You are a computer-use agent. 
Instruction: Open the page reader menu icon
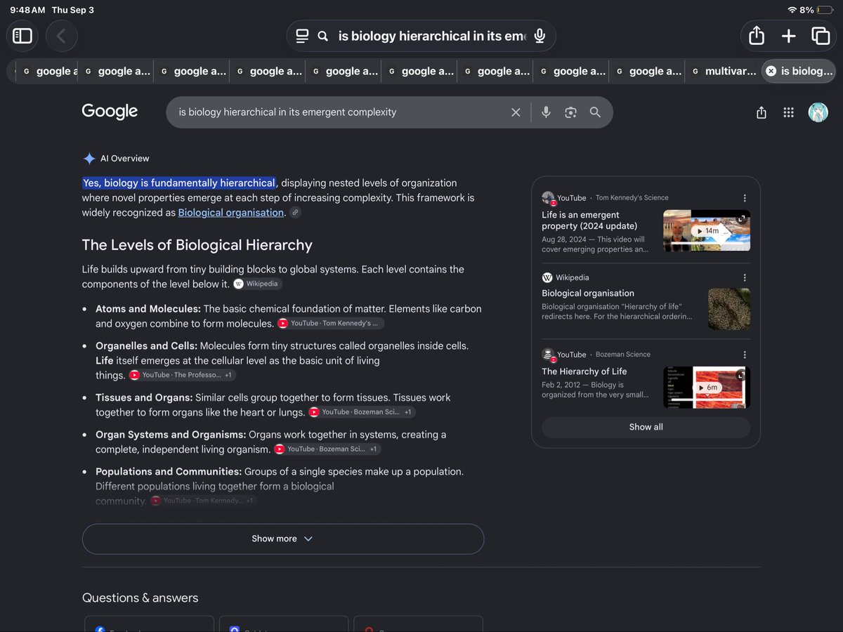click(302, 36)
